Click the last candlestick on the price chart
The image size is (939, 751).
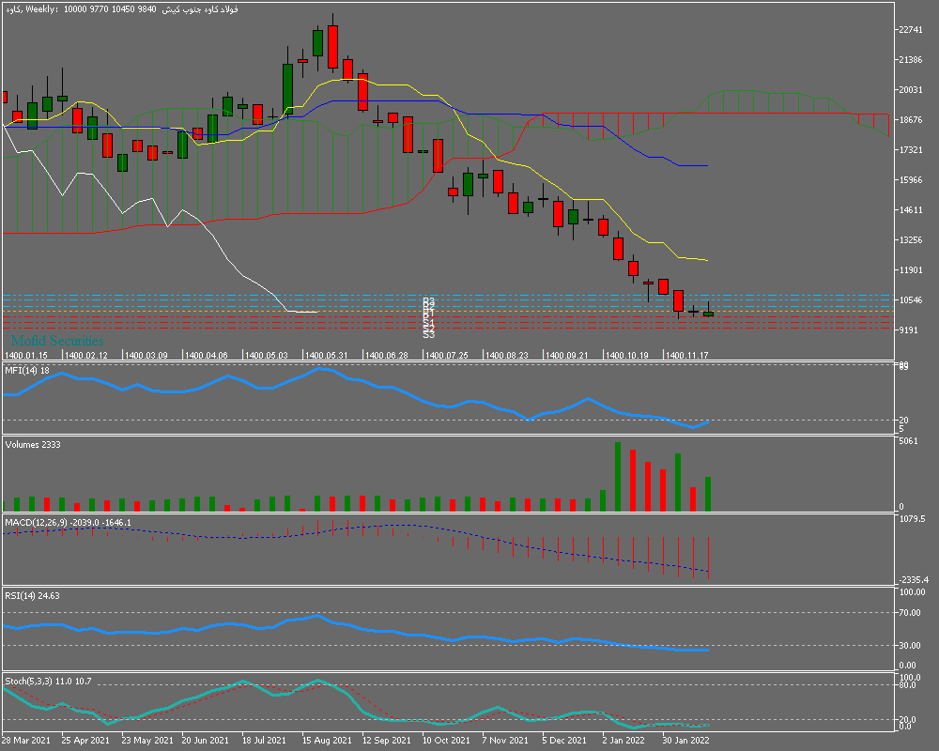pyautogui.click(x=708, y=313)
